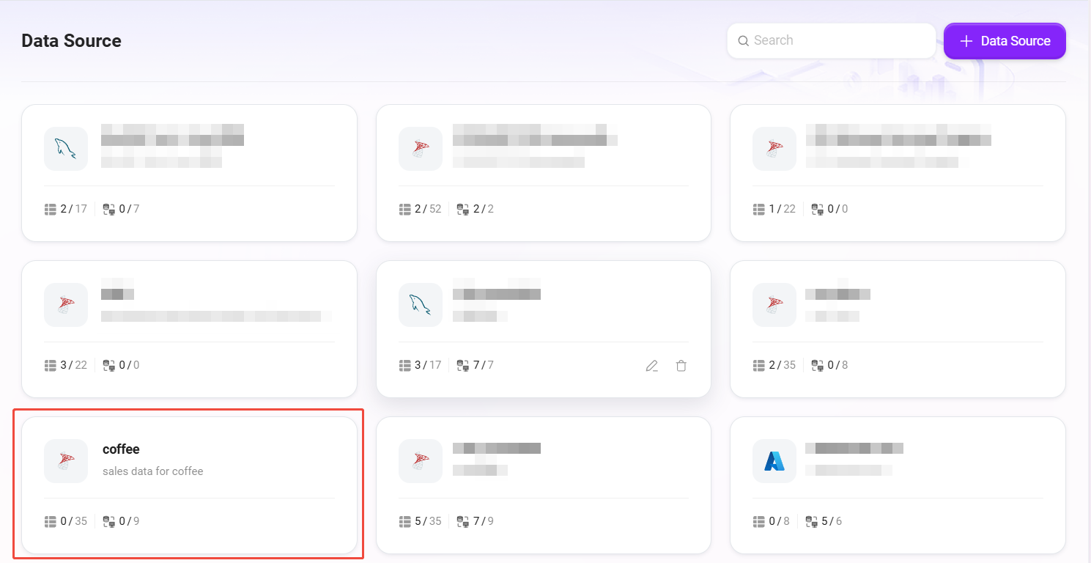This screenshot has height=563, width=1091.
Task: Select the 'coffee' title text
Action: click(x=121, y=449)
